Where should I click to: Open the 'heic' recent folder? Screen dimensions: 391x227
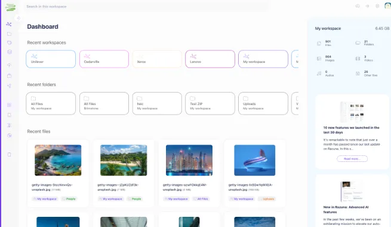pyautogui.click(x=157, y=103)
